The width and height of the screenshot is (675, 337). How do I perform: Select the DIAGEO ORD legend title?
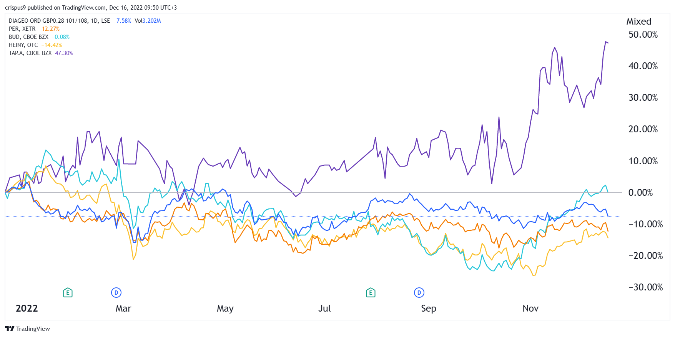pyautogui.click(x=48, y=21)
